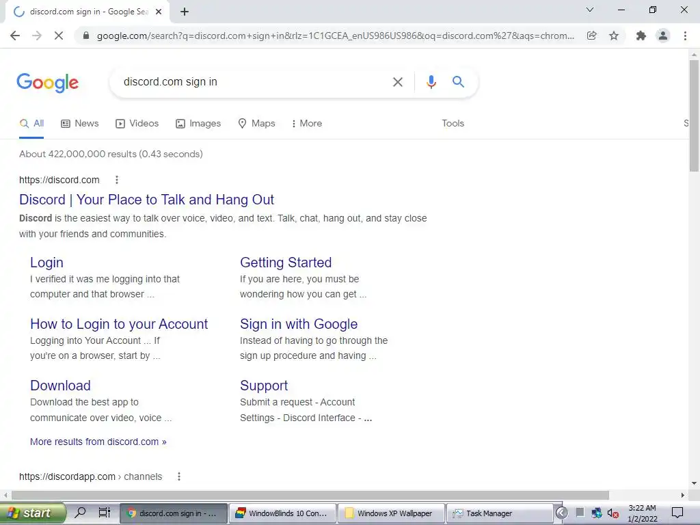Bookmark this page with the star

point(614,36)
